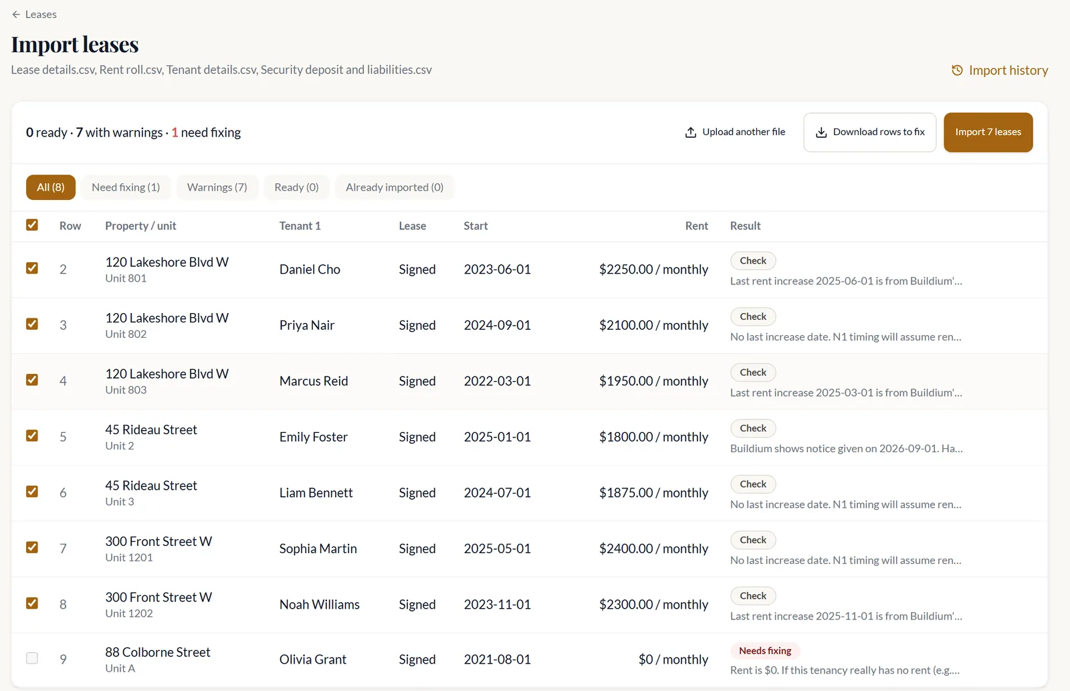This screenshot has width=1070, height=691.
Task: Click the Check badge for Liam Bennett
Action: pos(753,484)
